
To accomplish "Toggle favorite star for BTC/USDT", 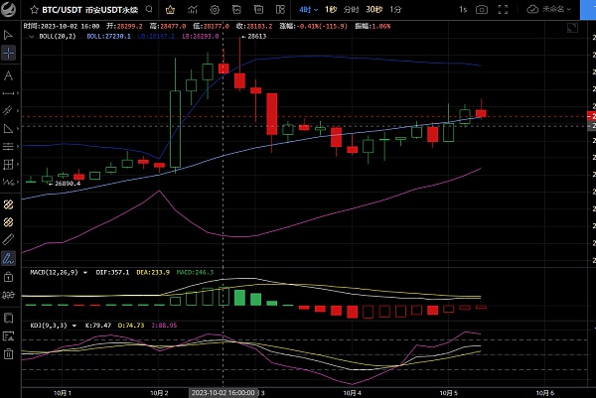I will (34, 10).
